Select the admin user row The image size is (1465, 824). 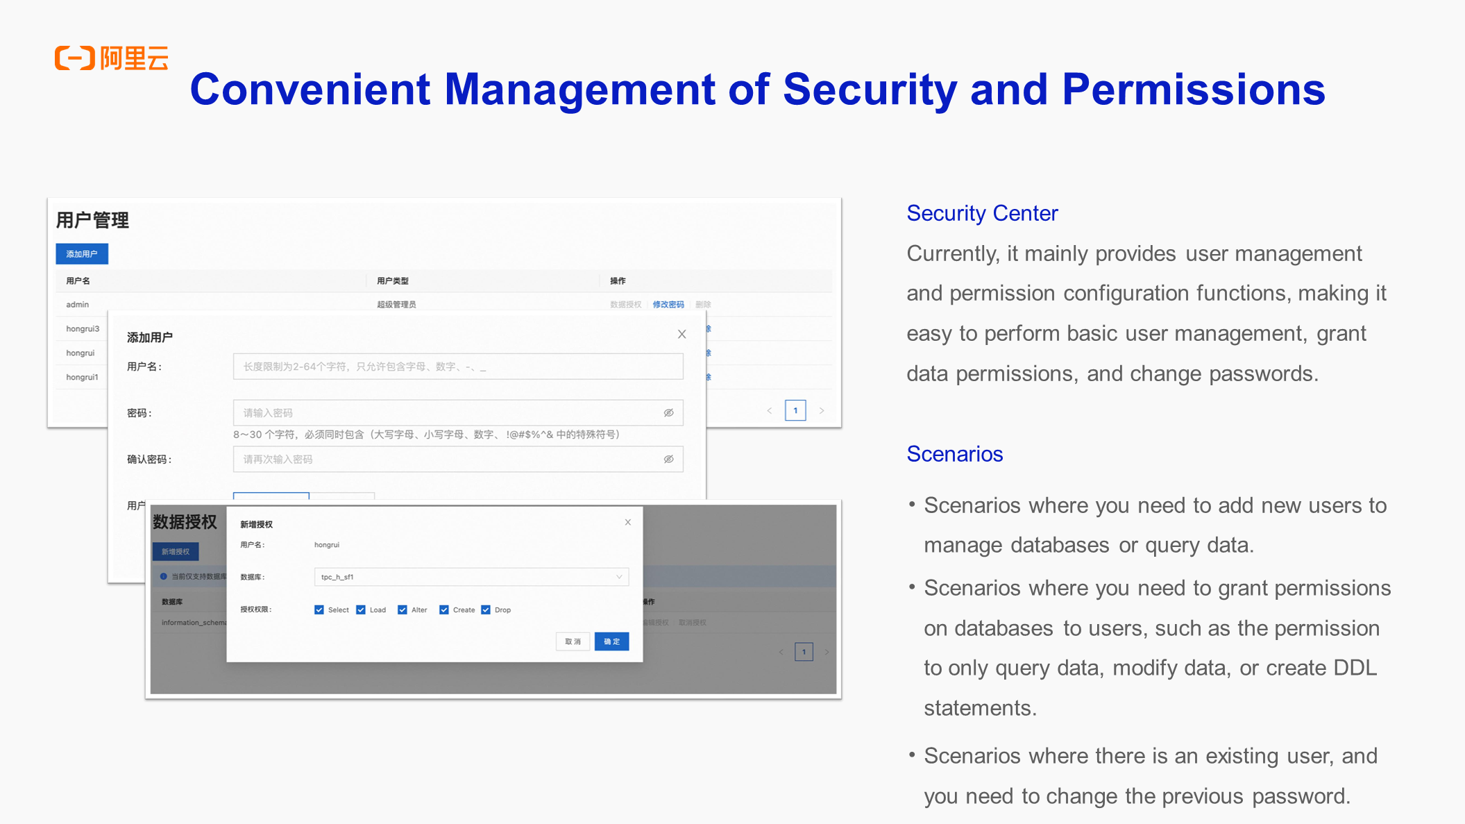444,305
